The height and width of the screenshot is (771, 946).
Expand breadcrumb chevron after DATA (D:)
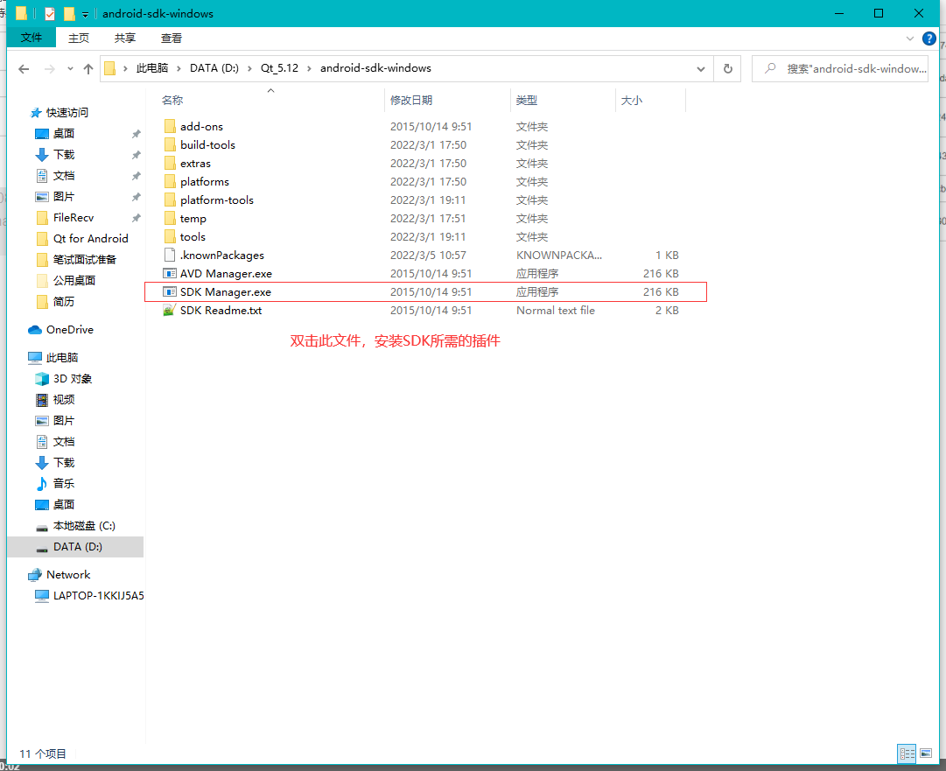coord(249,69)
